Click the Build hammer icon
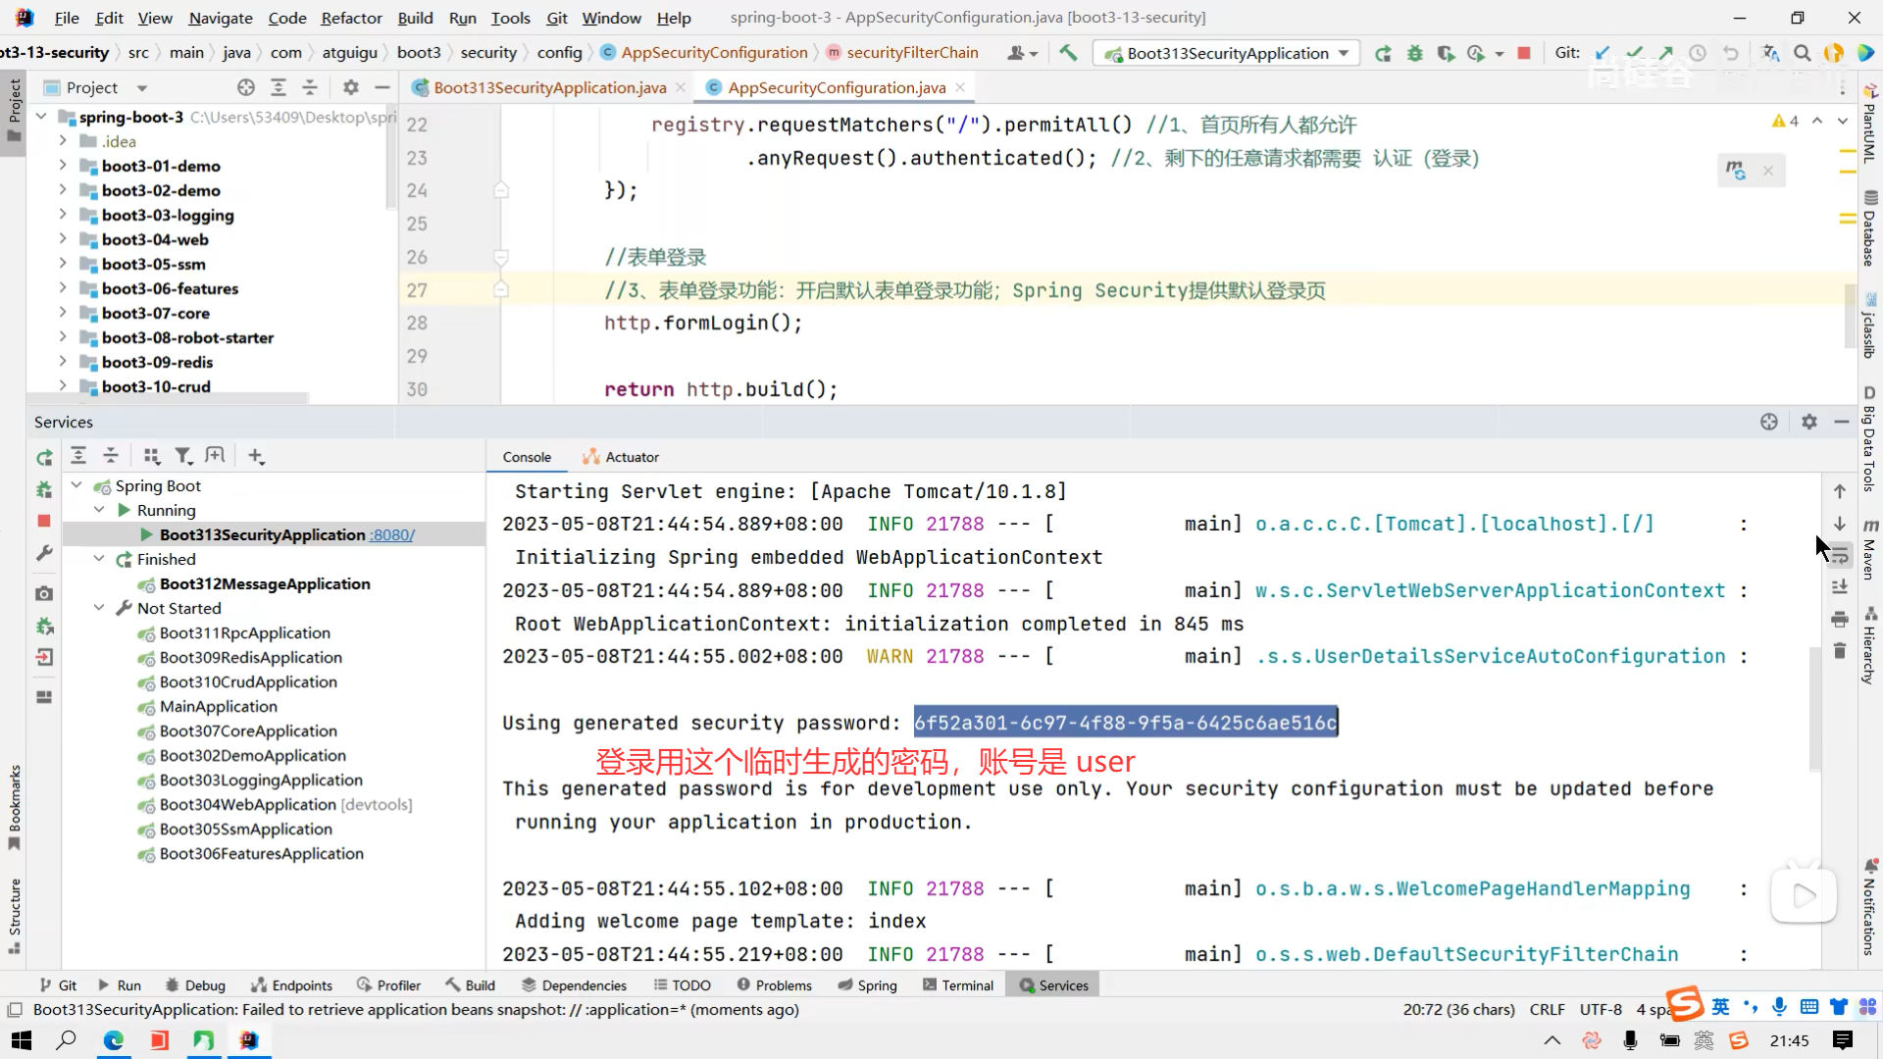Image resolution: width=1883 pixels, height=1059 pixels. click(x=1068, y=53)
